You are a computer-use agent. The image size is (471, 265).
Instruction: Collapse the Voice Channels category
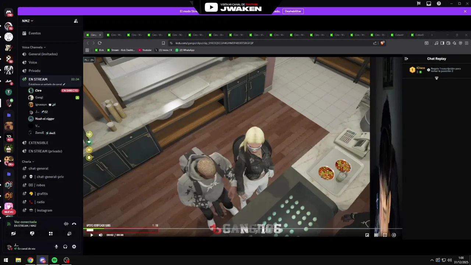(34, 47)
